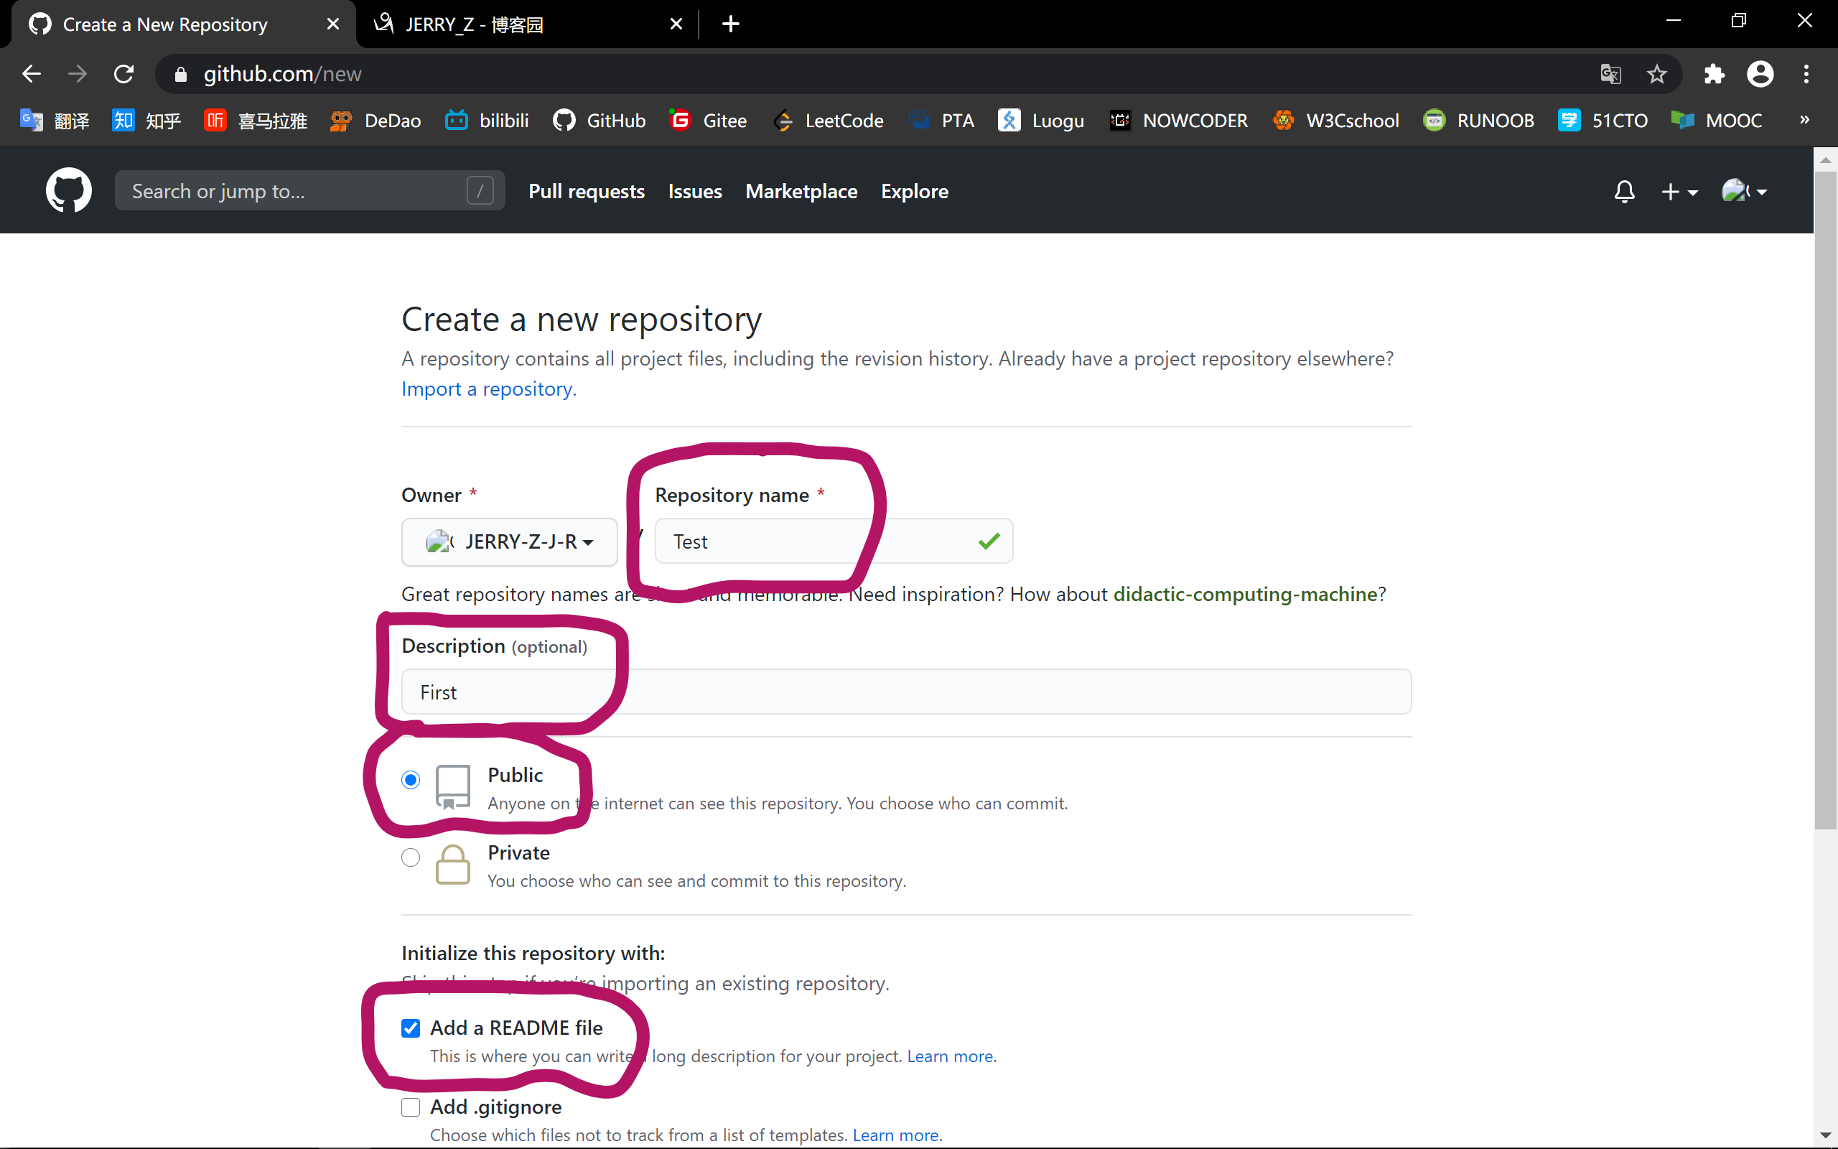Image resolution: width=1838 pixels, height=1149 pixels.
Task: Open the Chrome three-dot menu
Action: (x=1806, y=74)
